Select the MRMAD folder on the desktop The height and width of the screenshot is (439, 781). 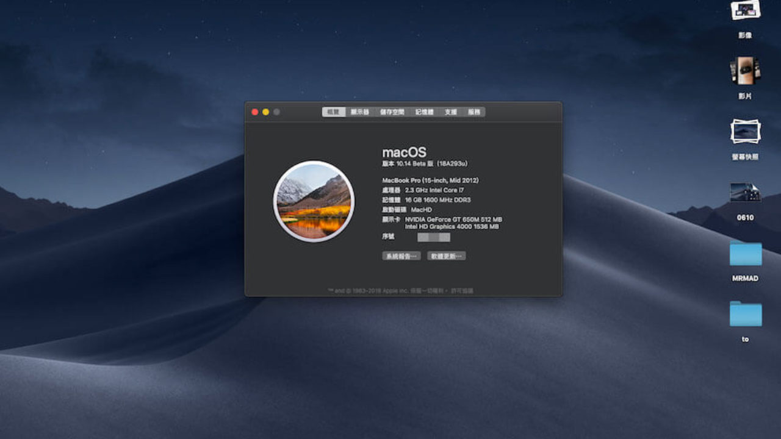746,253
